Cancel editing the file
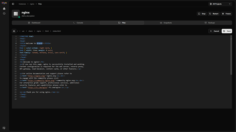This screenshot has height=132, width=236. [214, 31]
